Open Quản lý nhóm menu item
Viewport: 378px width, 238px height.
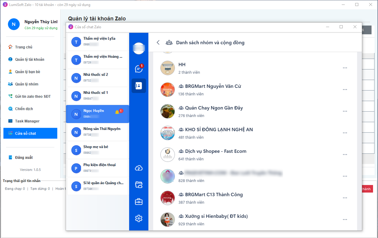30,84
